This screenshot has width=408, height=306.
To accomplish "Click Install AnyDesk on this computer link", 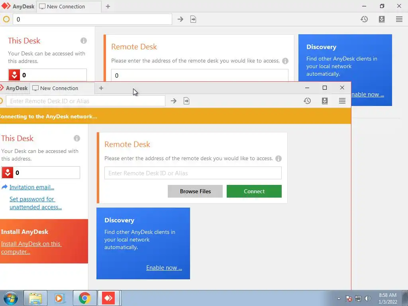I will [x=31, y=248].
